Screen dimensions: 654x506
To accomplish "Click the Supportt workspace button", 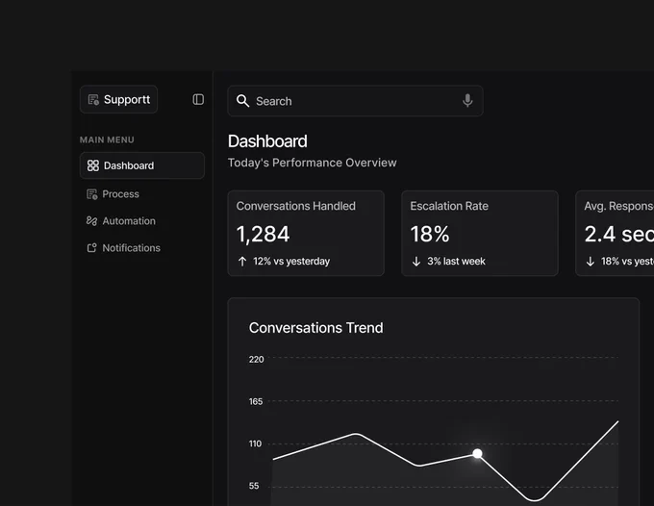I will (119, 99).
